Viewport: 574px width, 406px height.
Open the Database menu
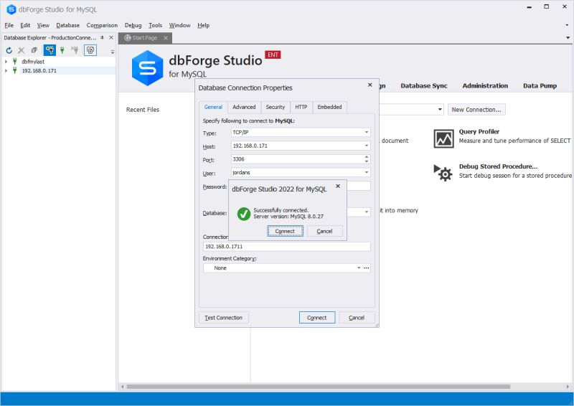coord(67,25)
